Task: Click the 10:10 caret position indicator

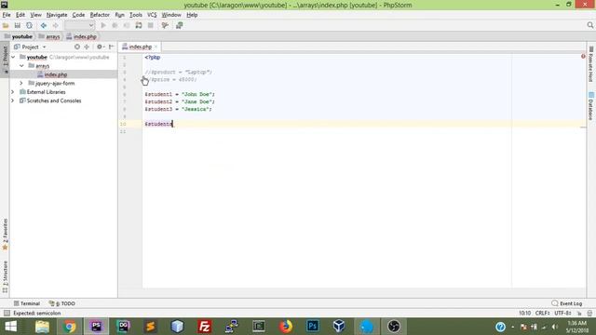Action: [524, 314]
